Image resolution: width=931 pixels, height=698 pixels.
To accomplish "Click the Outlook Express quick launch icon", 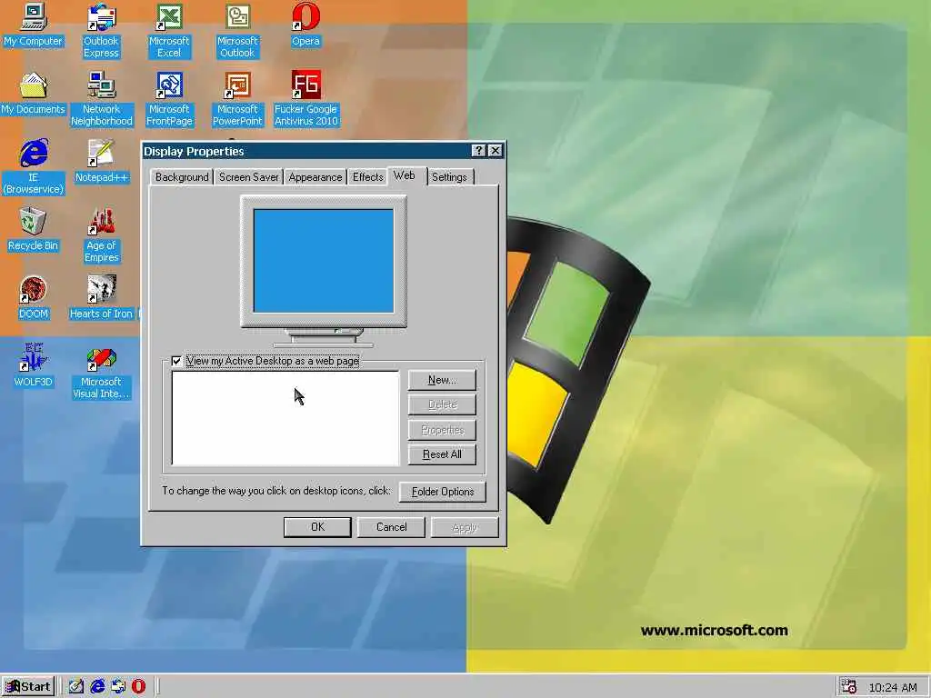I will click(118, 687).
